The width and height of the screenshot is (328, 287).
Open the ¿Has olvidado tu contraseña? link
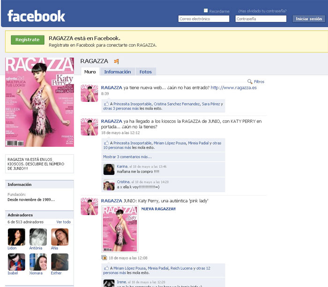point(262,11)
